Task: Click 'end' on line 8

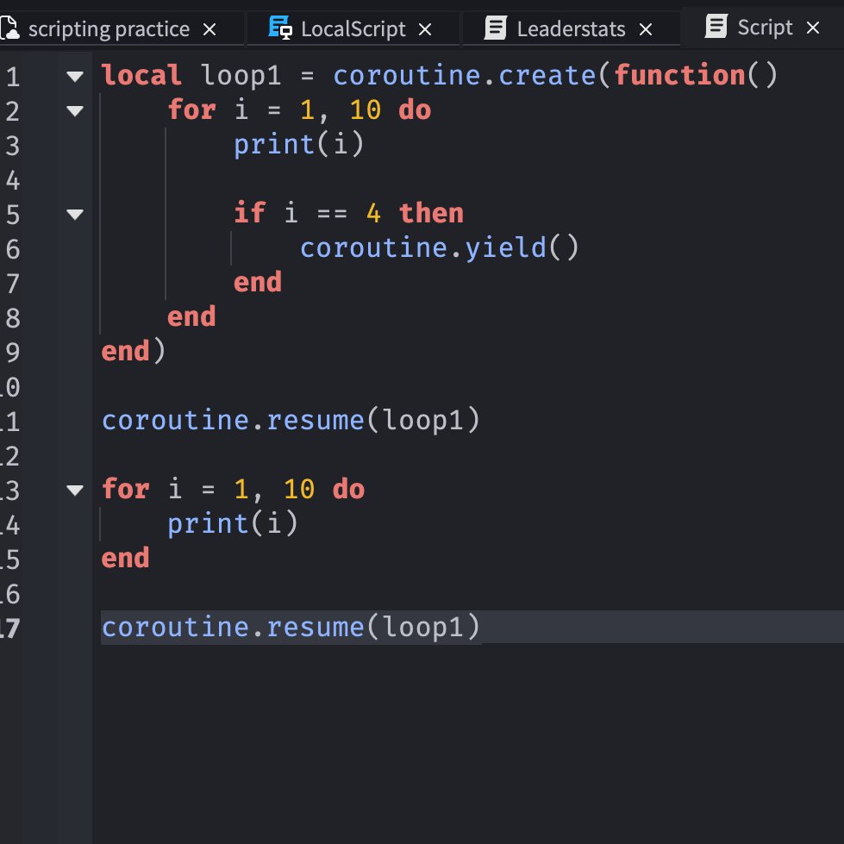Action: [191, 317]
